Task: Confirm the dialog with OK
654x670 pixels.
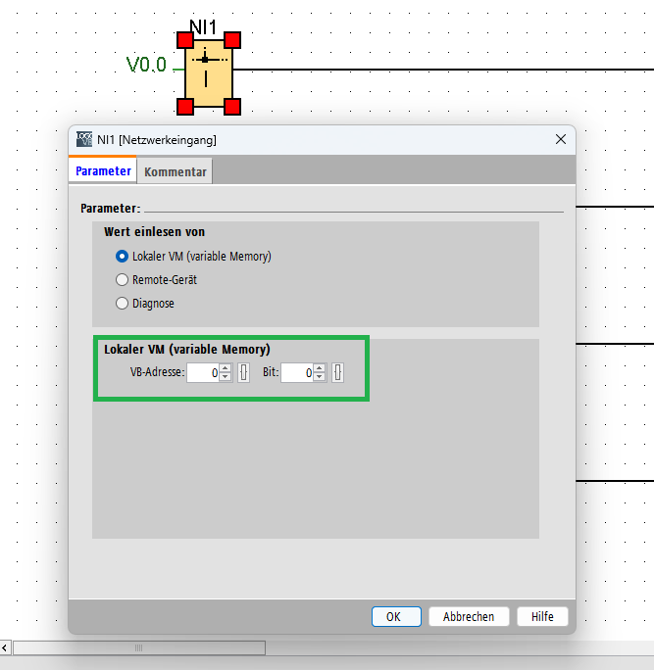Action: click(x=396, y=616)
